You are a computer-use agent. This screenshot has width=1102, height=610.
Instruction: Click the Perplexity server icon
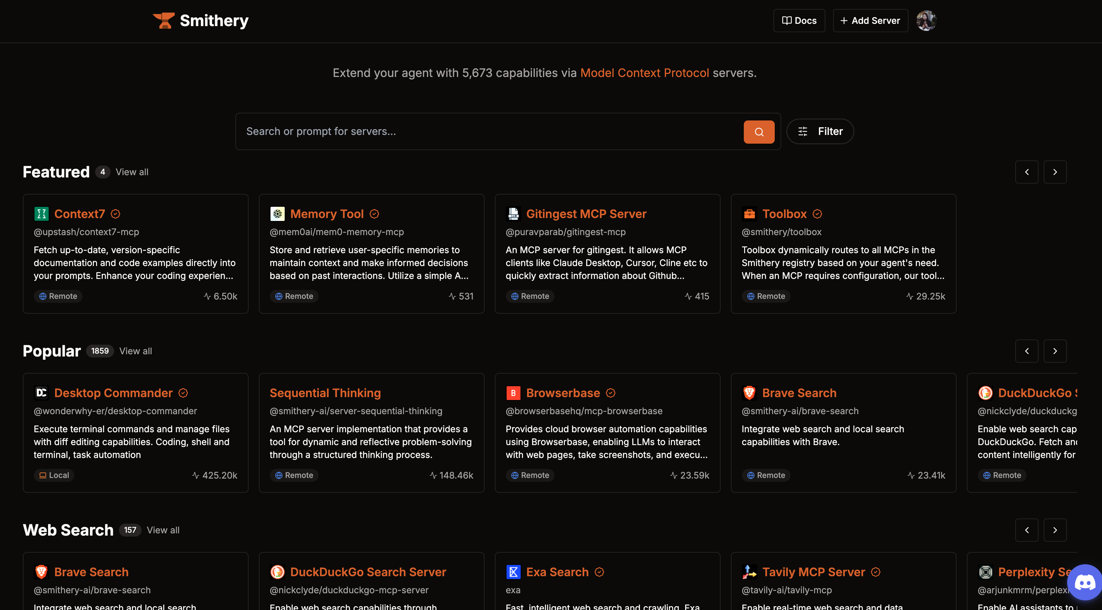tap(985, 572)
